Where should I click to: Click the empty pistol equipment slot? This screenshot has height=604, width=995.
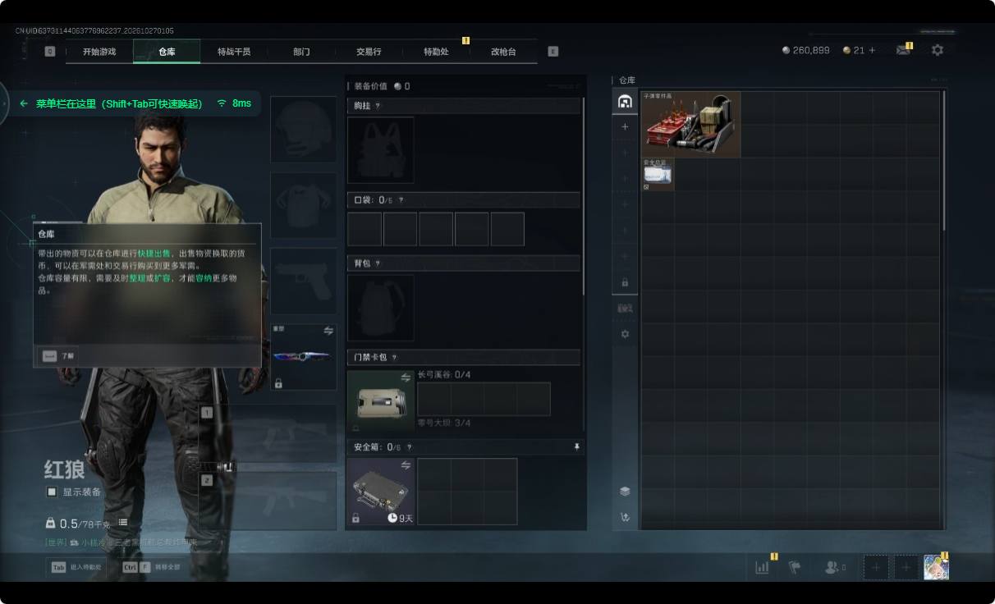pos(303,281)
